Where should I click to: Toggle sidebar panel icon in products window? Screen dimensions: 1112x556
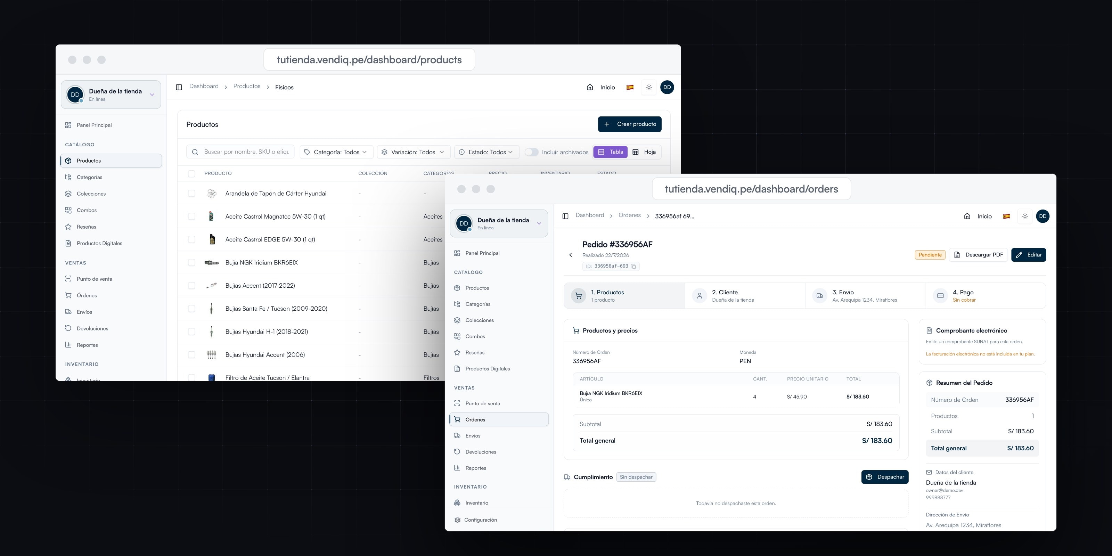pos(179,87)
